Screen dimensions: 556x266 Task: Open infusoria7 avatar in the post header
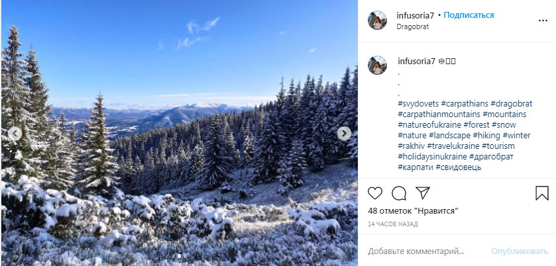tap(378, 21)
